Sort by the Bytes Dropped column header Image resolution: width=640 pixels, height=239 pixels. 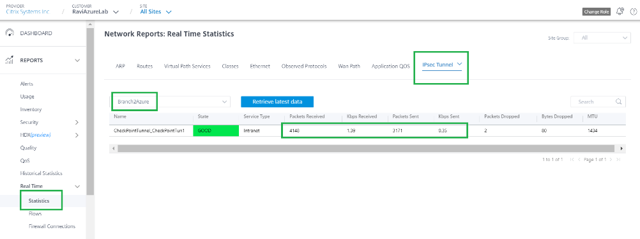click(x=557, y=116)
